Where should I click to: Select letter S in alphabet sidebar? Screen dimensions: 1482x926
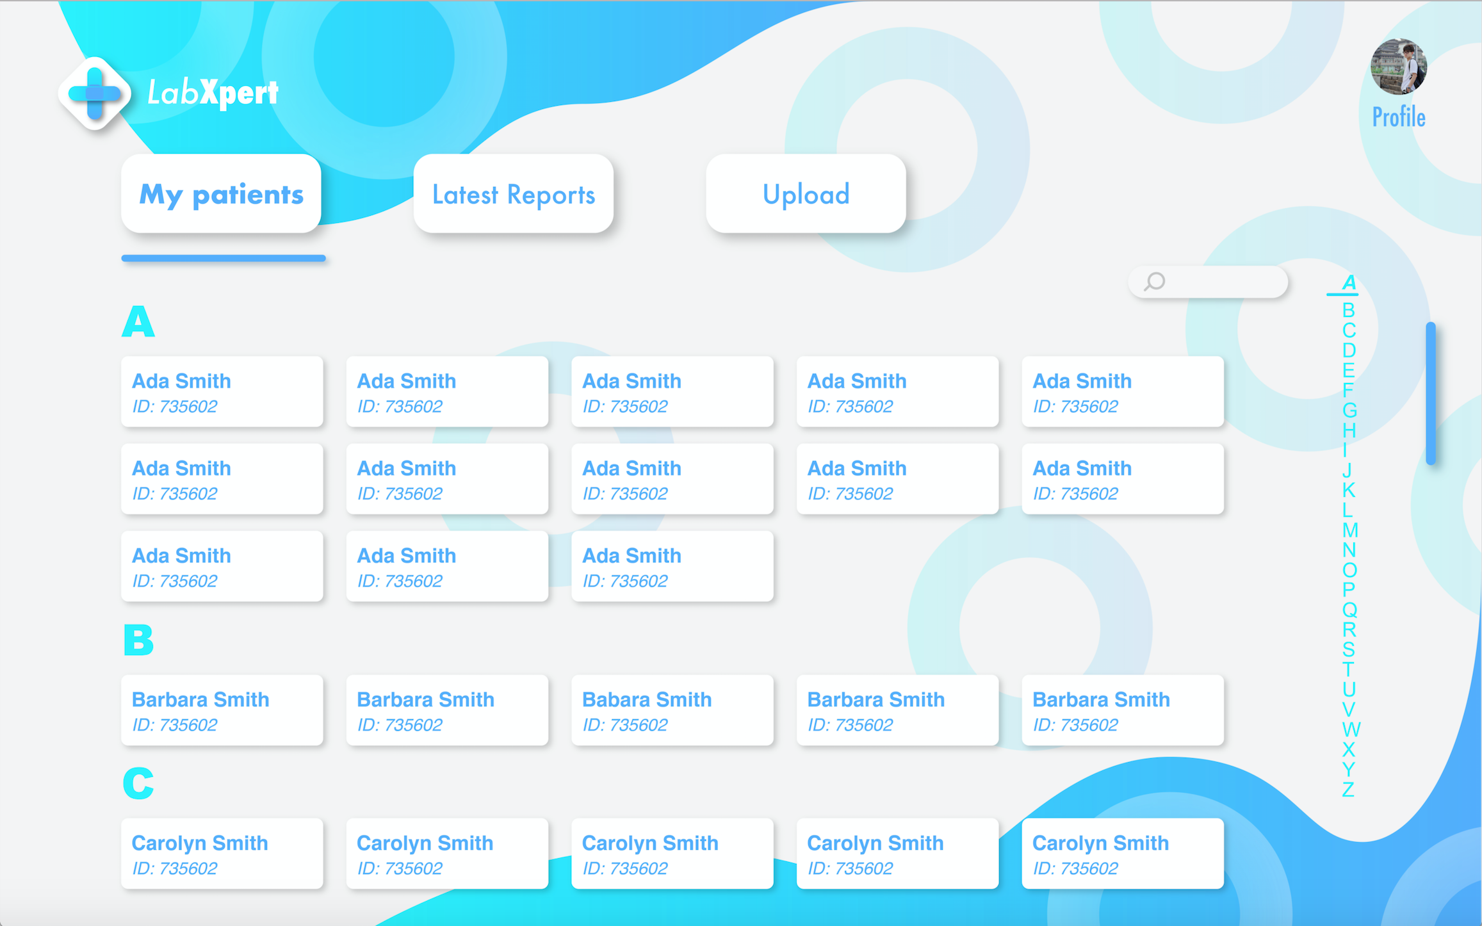click(1349, 649)
